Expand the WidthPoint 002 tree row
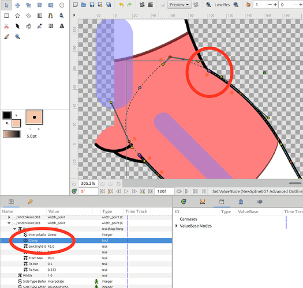Screen dimensions: 303x288 click(x=9, y=217)
